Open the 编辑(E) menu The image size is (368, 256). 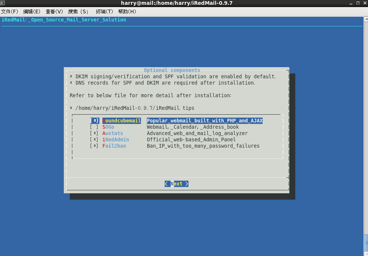point(32,12)
